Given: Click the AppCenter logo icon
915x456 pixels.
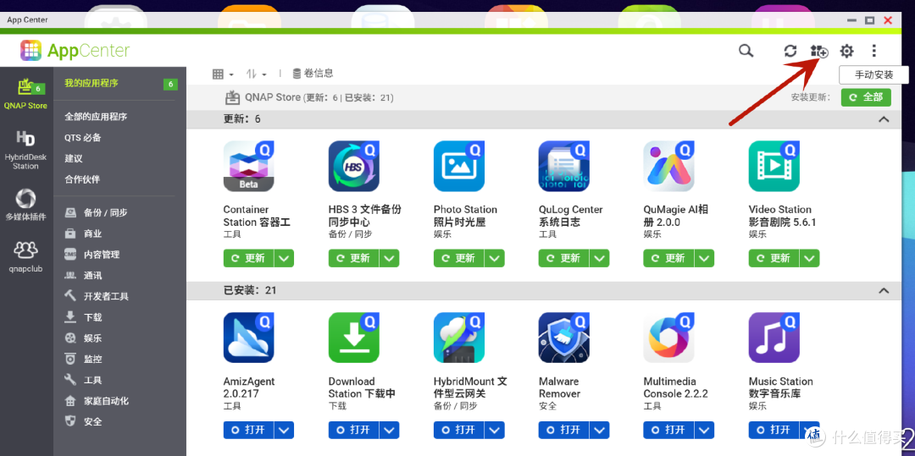Looking at the screenshot, I should (31, 51).
